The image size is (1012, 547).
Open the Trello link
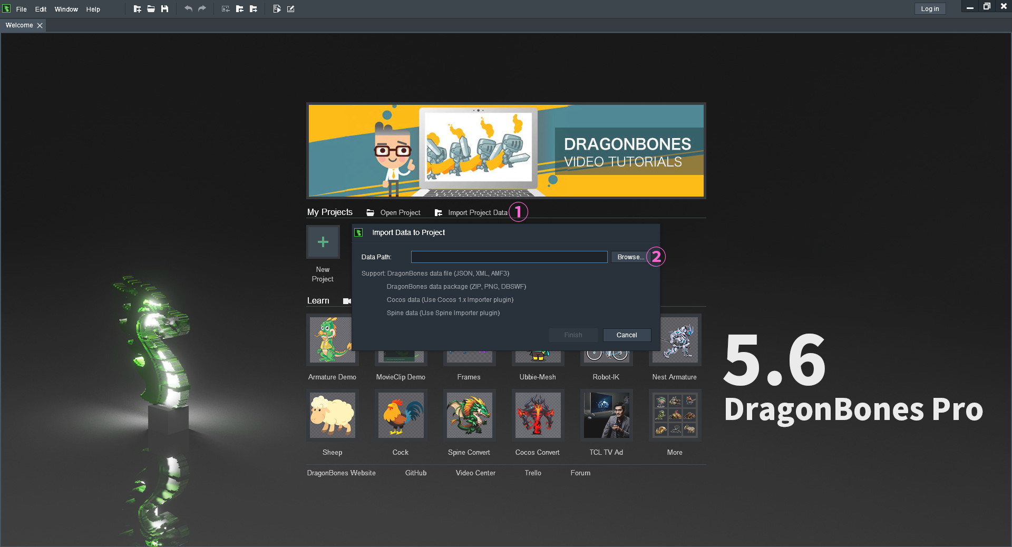click(533, 473)
